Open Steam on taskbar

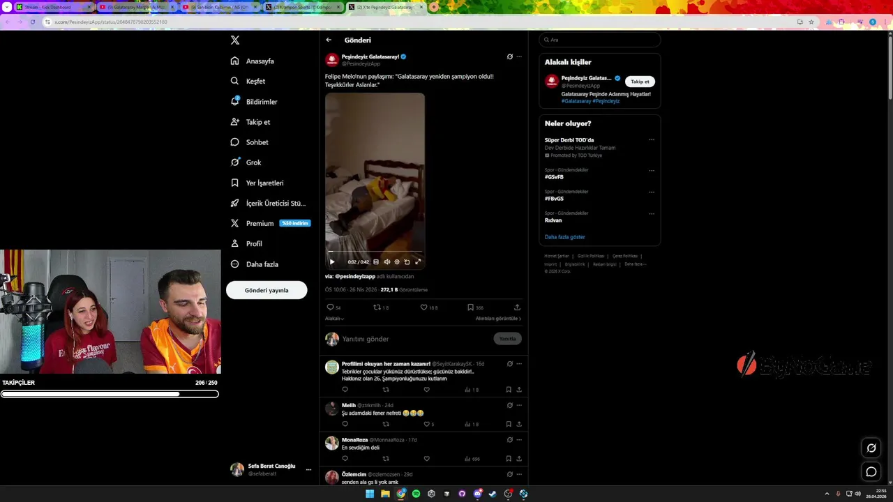point(493,494)
